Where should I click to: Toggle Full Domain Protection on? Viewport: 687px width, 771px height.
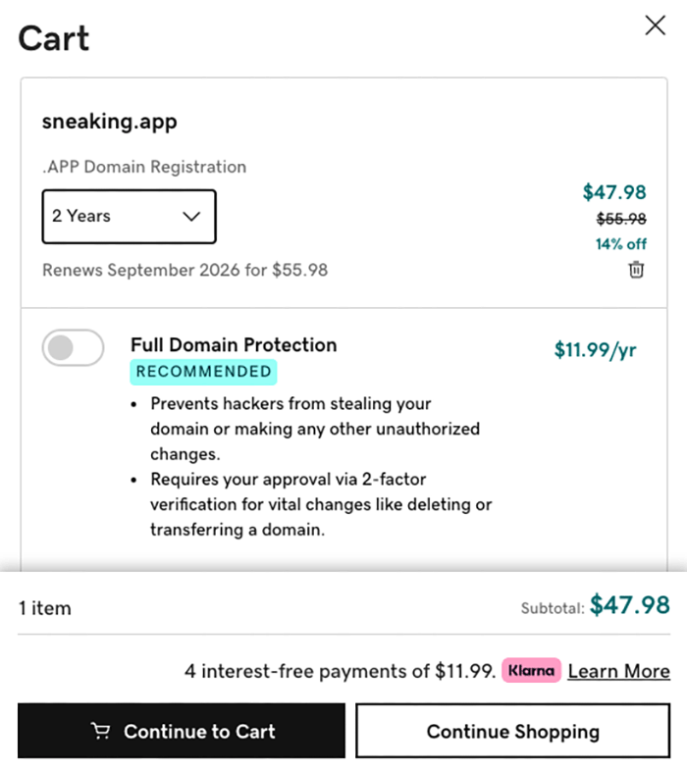coord(73,348)
